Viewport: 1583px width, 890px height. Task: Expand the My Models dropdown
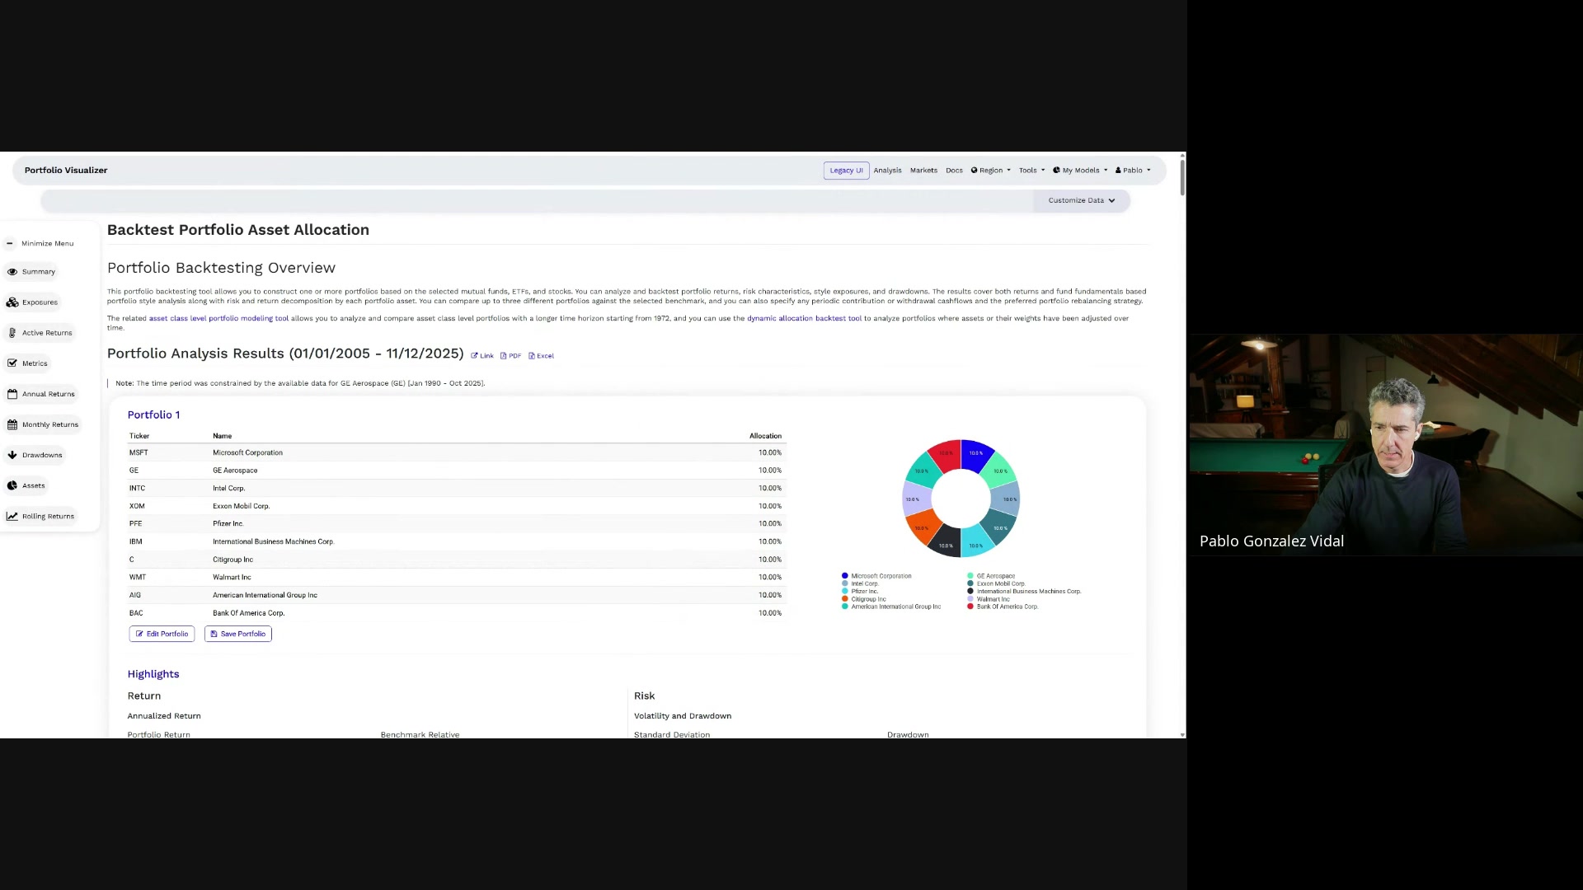click(1080, 171)
